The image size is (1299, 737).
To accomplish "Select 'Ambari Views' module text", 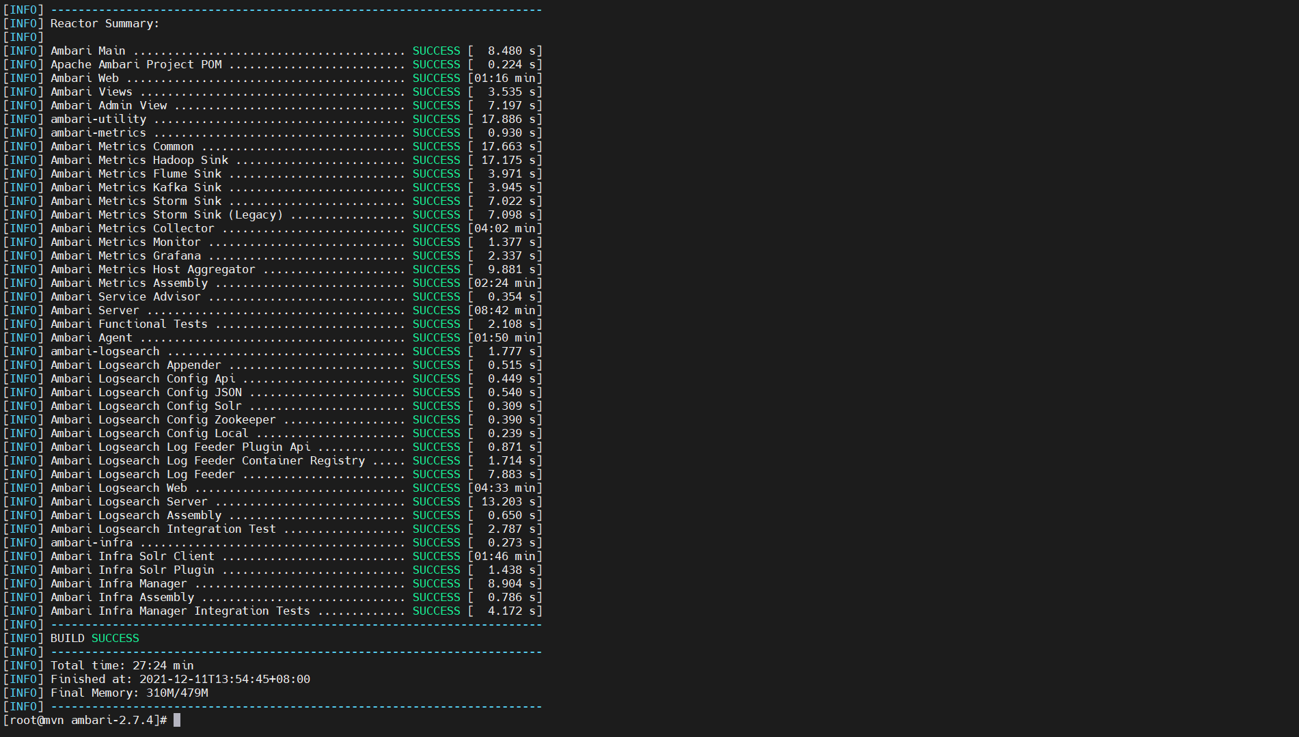I will click(92, 92).
